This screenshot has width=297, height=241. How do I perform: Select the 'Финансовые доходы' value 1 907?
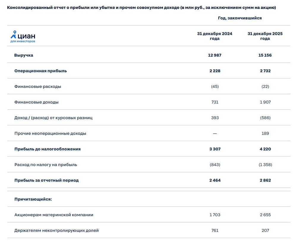[265, 102]
